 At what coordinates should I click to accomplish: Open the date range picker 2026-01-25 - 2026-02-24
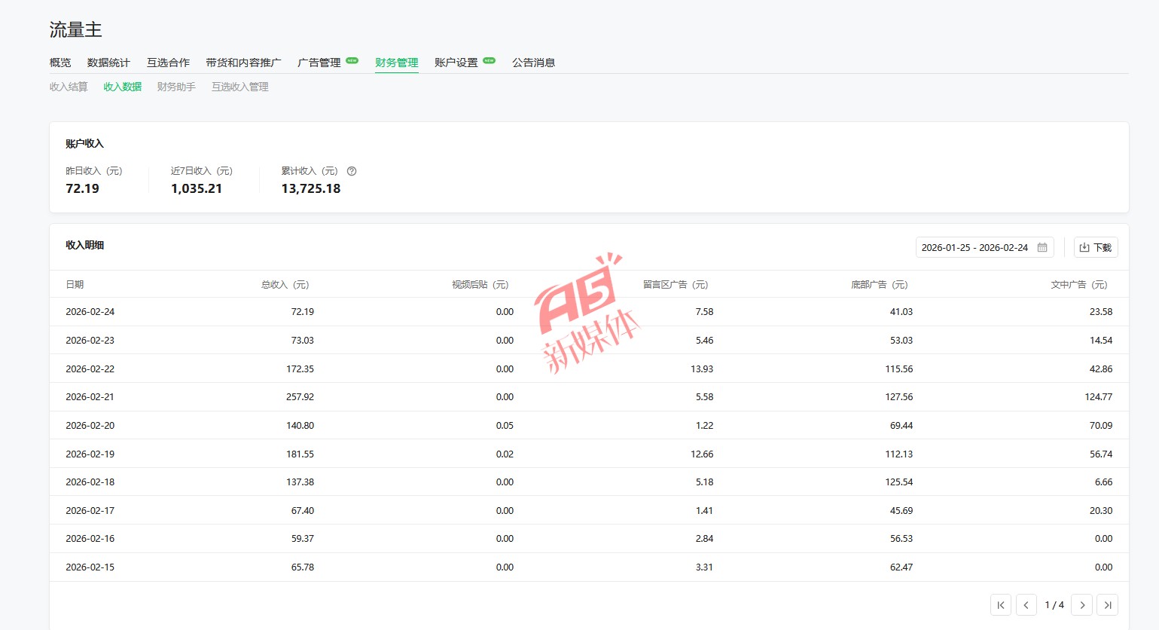pyautogui.click(x=974, y=247)
